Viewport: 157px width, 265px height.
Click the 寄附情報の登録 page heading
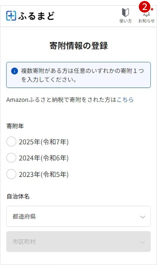tap(79, 46)
